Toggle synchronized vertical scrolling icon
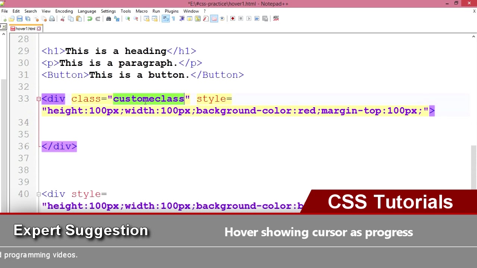The height and width of the screenshot is (268, 477). tap(146, 18)
